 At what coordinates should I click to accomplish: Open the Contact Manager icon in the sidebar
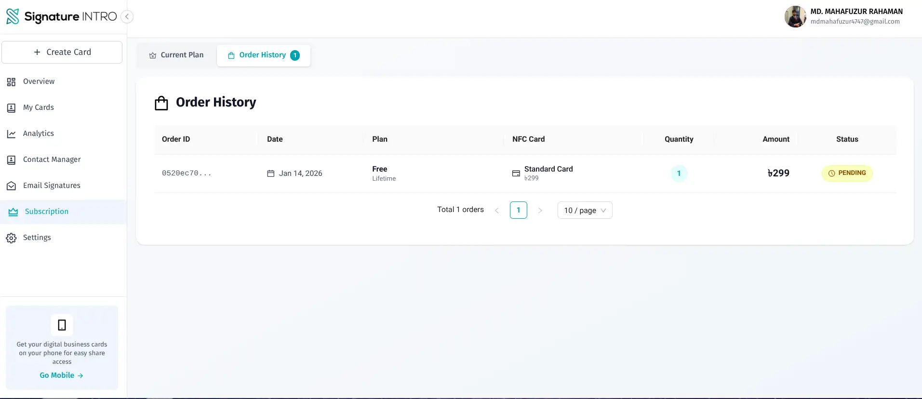tap(11, 160)
